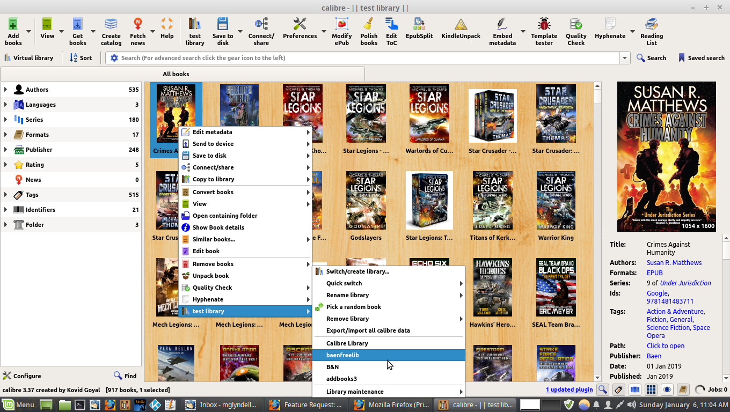Expand the Authors category
Viewport: 730px width, 412px height.
coord(6,90)
